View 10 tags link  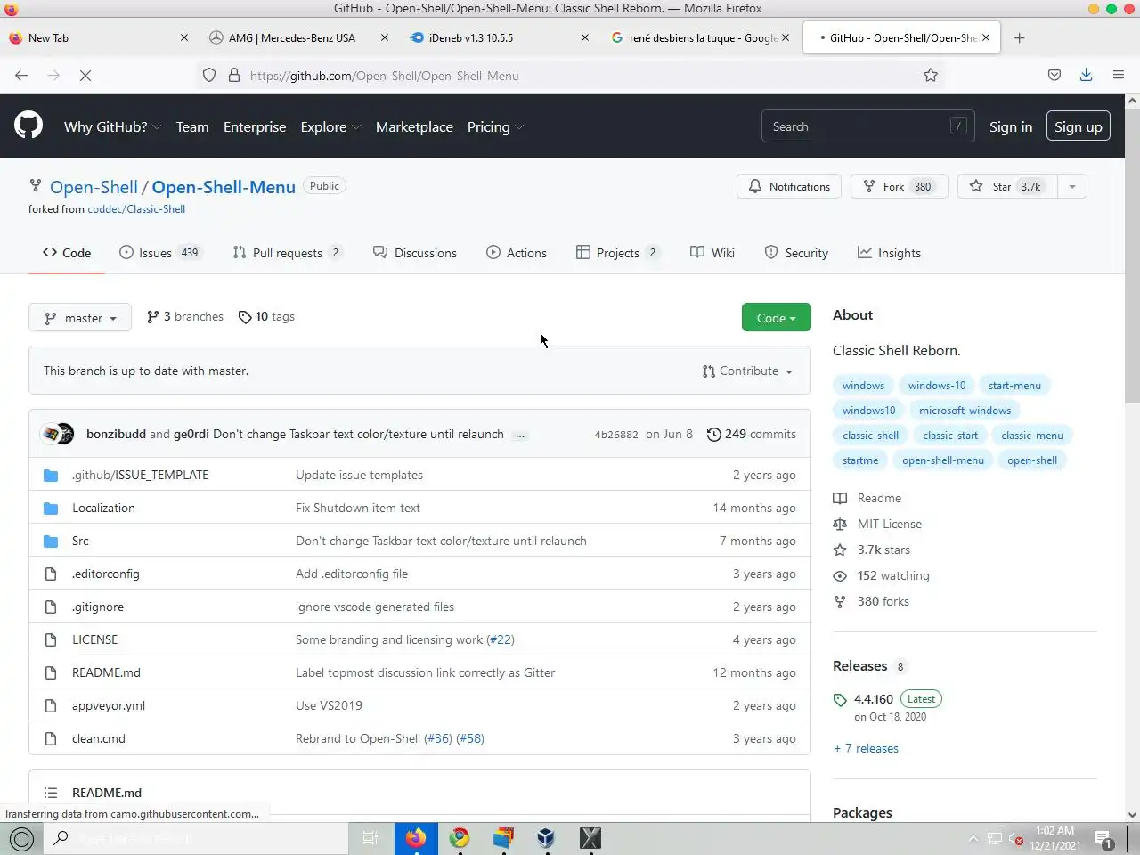pos(266,316)
